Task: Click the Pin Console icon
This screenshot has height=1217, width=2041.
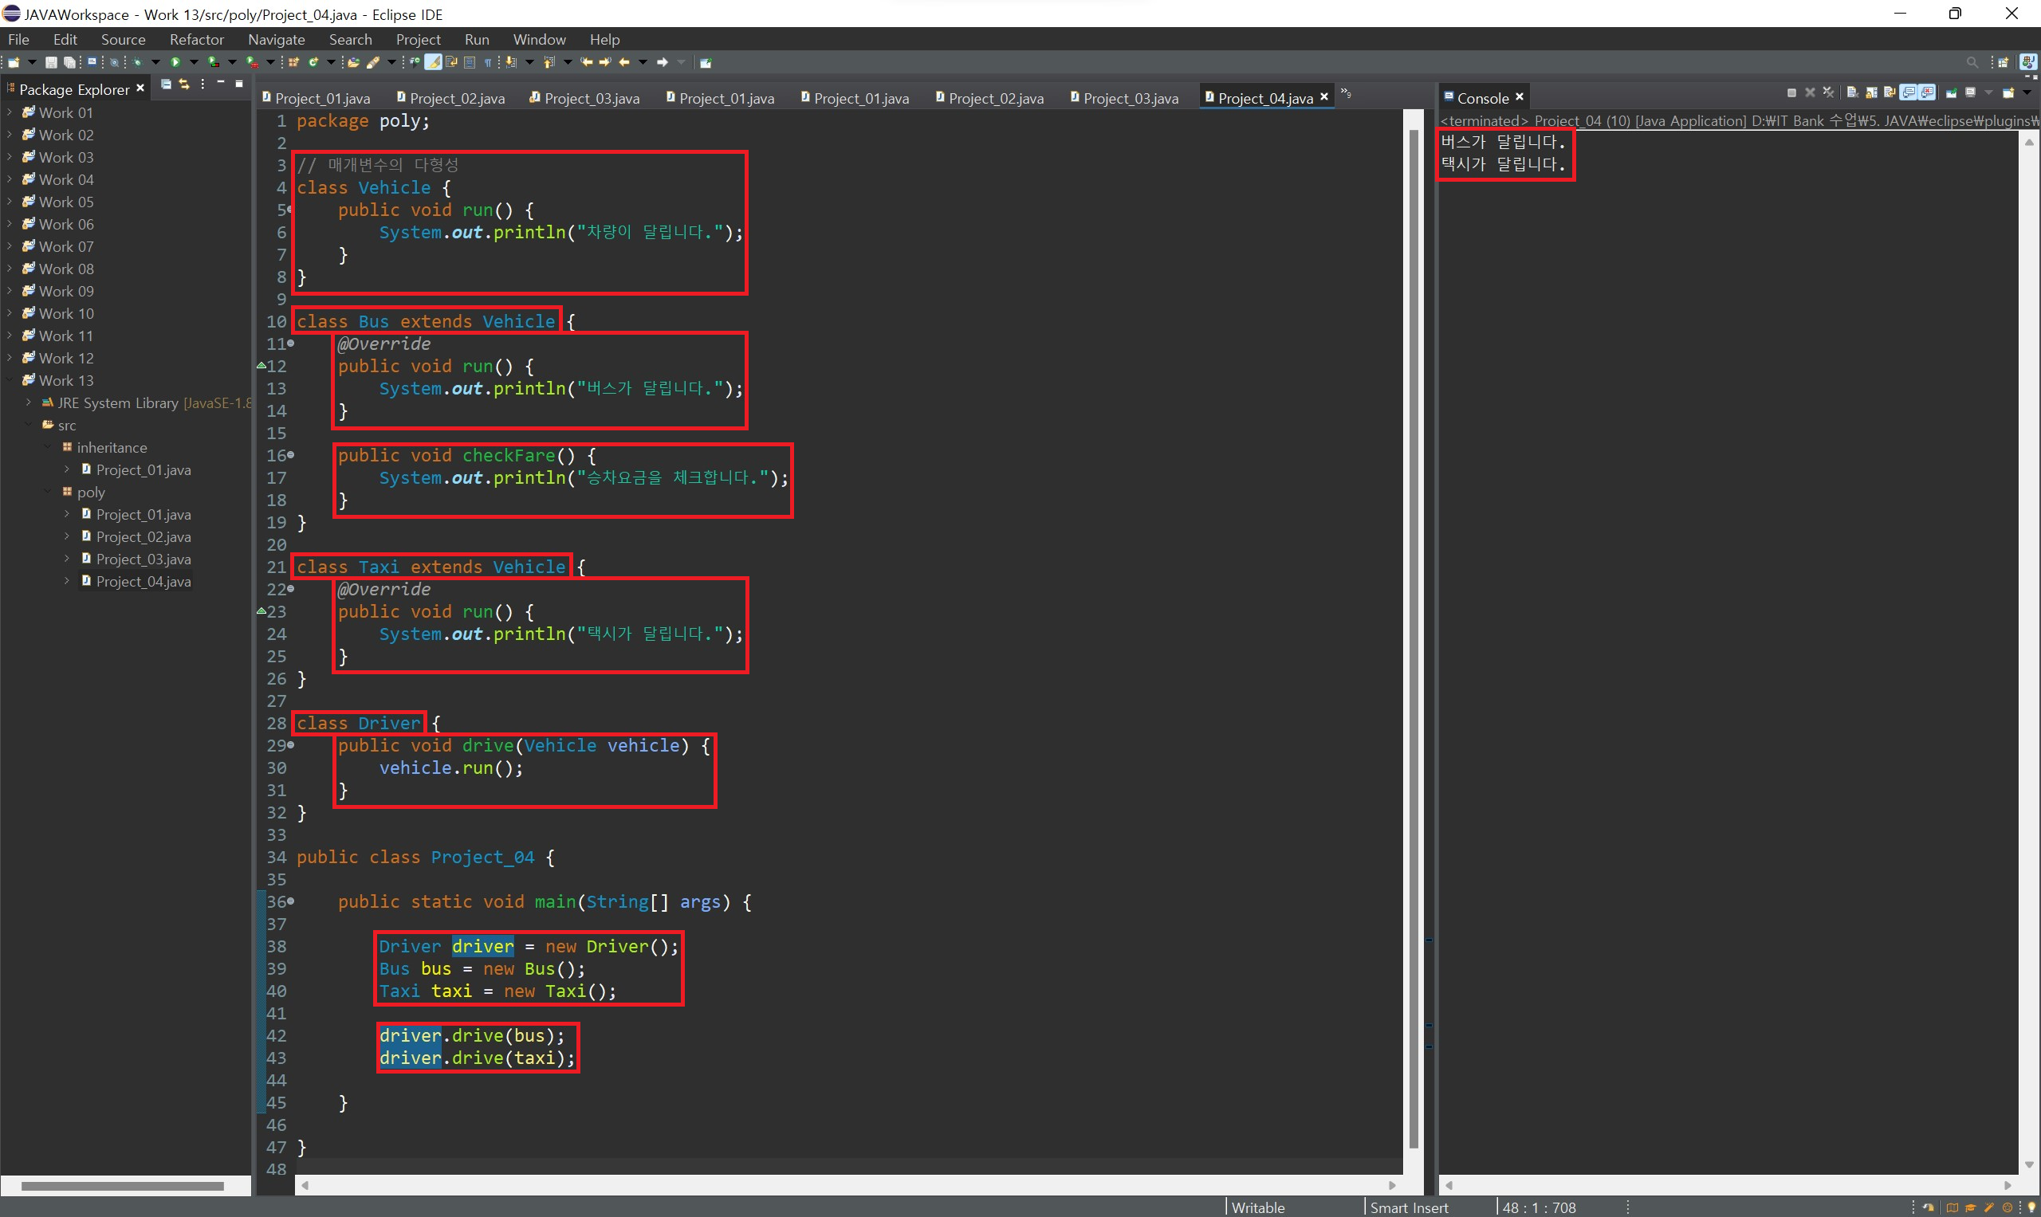Action: click(1952, 92)
